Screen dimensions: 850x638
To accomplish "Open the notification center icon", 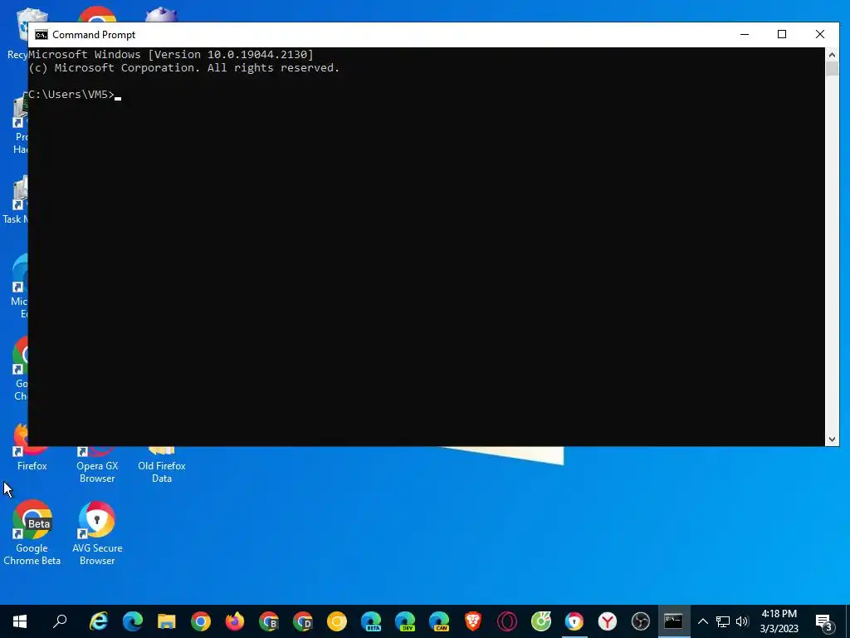I will (x=824, y=622).
